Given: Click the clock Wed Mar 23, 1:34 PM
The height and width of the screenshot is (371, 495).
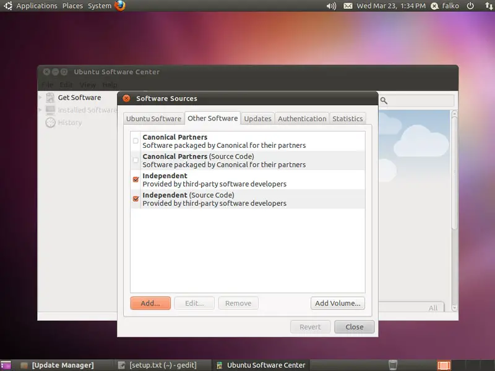Looking at the screenshot, I should point(391,6).
